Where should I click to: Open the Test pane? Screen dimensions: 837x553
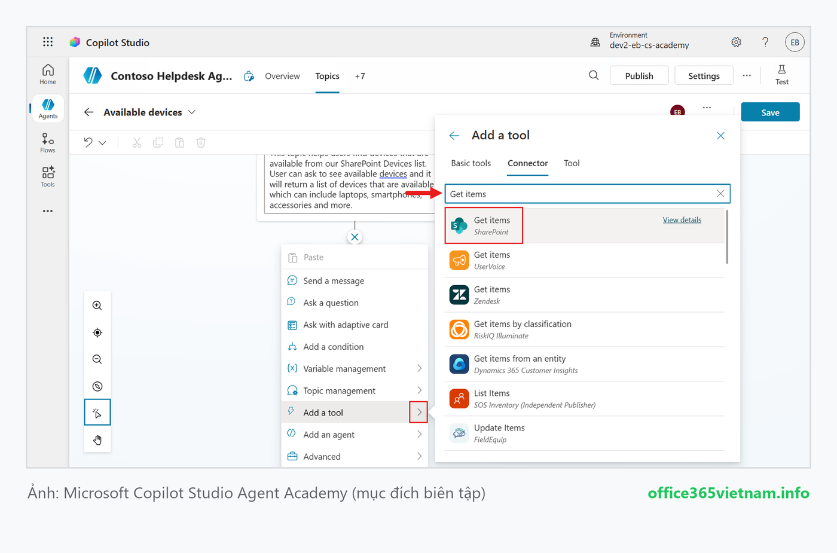(x=782, y=75)
